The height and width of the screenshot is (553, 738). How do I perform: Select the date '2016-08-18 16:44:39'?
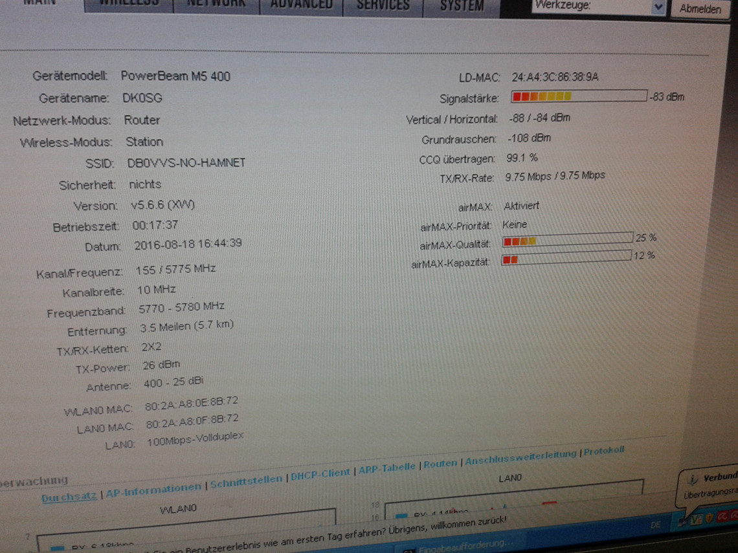[188, 244]
